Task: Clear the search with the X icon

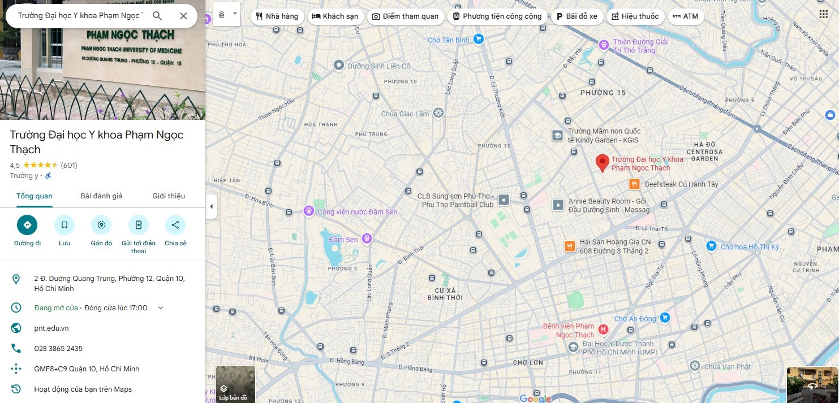Action: tap(183, 16)
